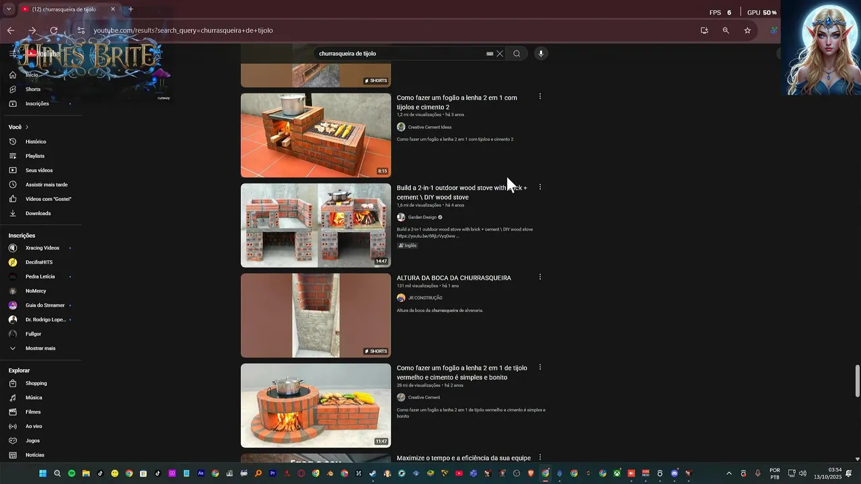Start voice search with the microphone
This screenshot has height=484, width=861.
(541, 54)
